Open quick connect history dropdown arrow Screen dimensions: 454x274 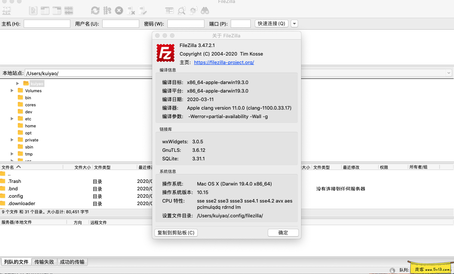pos(294,24)
